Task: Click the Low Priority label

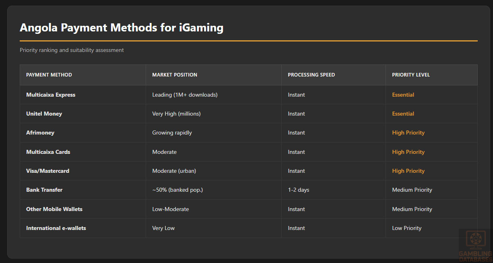Action: pos(406,228)
